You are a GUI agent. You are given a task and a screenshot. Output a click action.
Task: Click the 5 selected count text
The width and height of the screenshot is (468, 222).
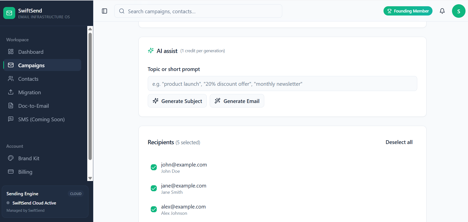tap(188, 142)
